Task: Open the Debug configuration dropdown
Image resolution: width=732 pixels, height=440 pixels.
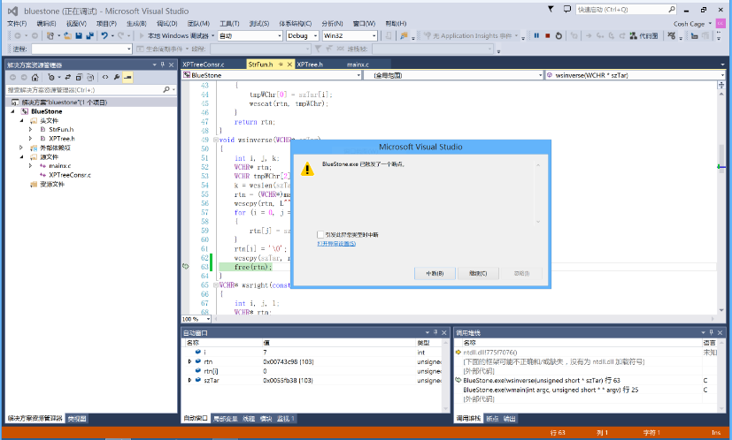Action: coord(303,35)
